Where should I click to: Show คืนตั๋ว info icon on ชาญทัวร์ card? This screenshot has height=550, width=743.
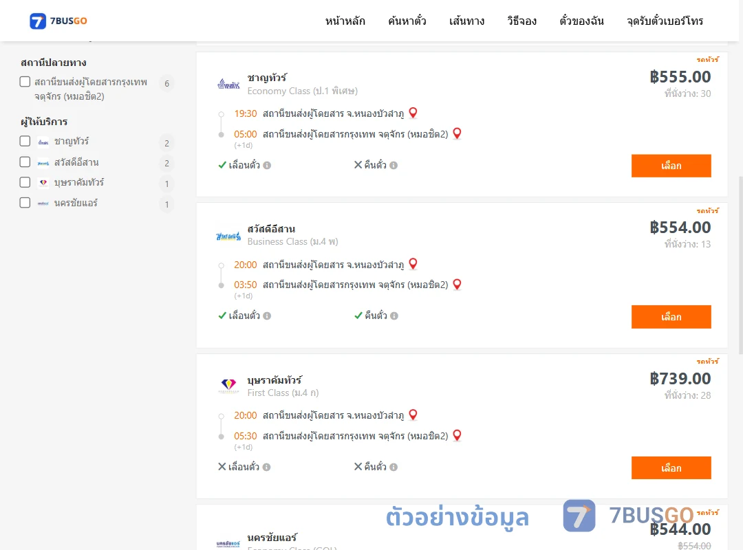point(394,165)
